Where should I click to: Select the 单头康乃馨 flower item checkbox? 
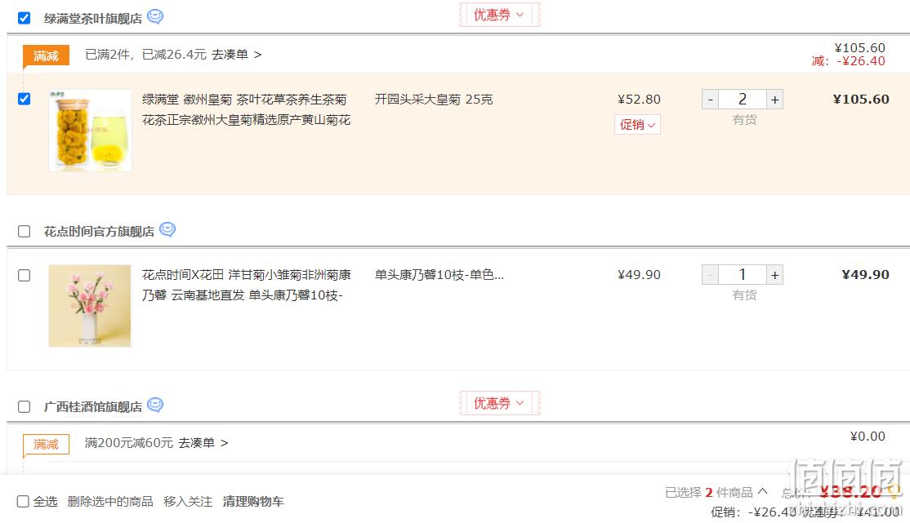[x=24, y=275]
